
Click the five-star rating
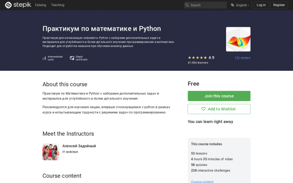tap(197, 58)
